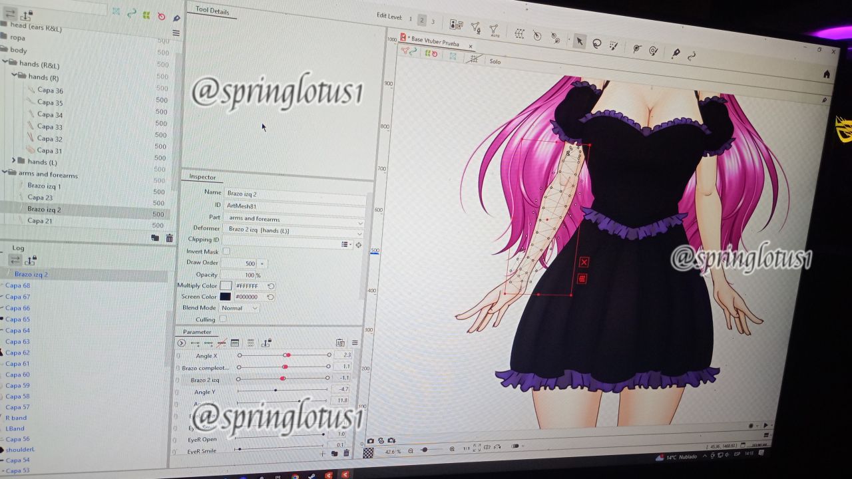Take canvas snapshot camera icon
The image size is (852, 479).
pyautogui.click(x=371, y=440)
